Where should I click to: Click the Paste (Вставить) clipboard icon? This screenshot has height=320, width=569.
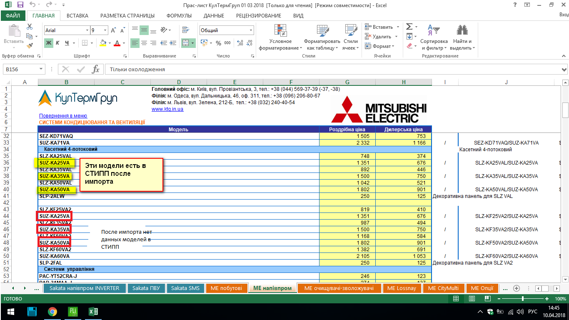pos(14,31)
